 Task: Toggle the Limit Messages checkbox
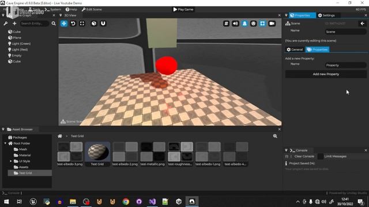coord(321,156)
